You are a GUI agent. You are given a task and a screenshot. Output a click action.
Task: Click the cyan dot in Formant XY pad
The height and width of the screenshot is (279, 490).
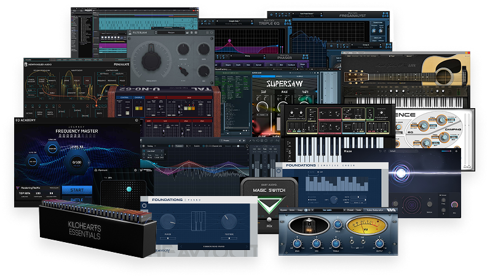(x=128, y=190)
